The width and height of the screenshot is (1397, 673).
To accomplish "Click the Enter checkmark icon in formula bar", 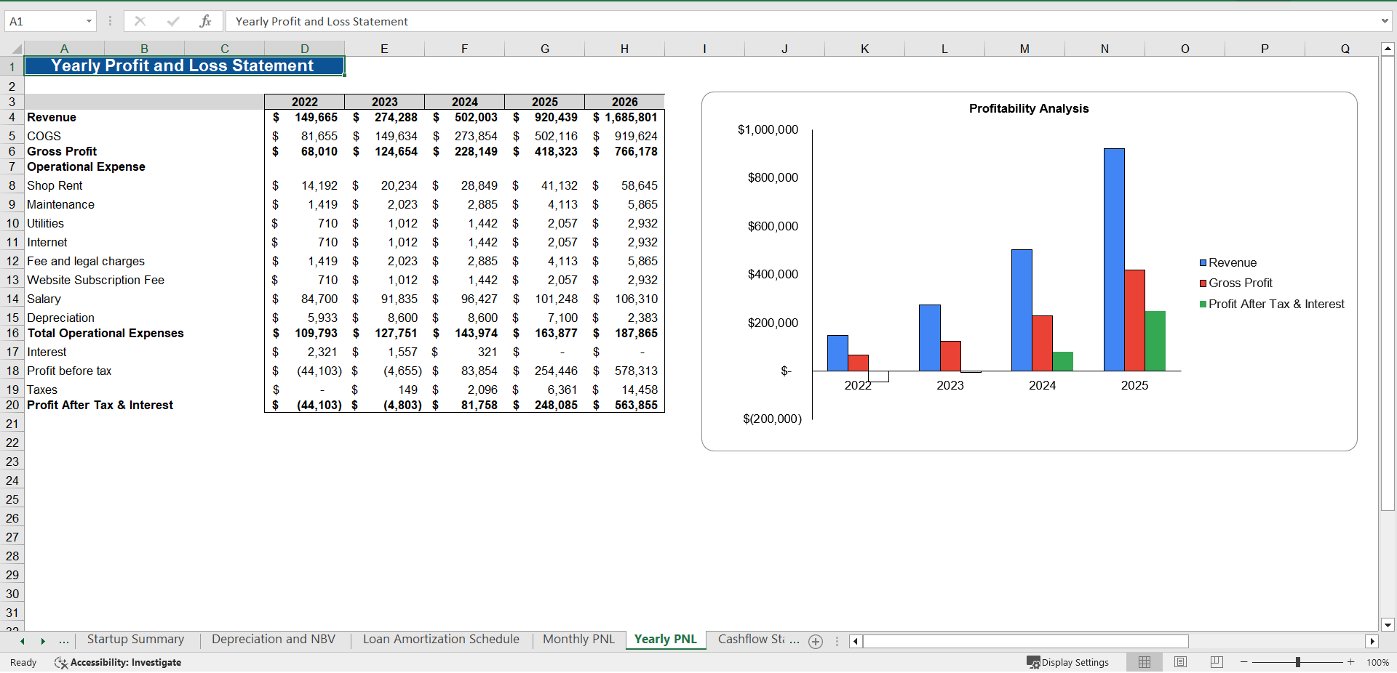I will 173,21.
